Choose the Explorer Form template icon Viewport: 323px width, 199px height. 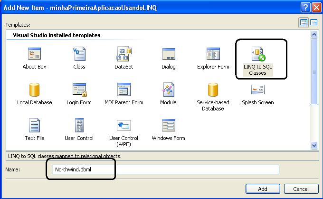pos(213,54)
